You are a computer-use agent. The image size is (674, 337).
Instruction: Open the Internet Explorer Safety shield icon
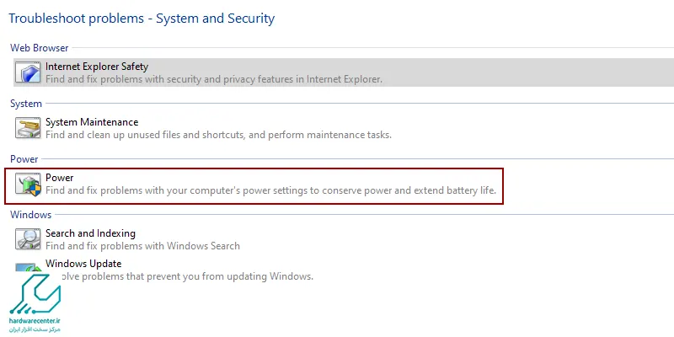[x=28, y=72]
